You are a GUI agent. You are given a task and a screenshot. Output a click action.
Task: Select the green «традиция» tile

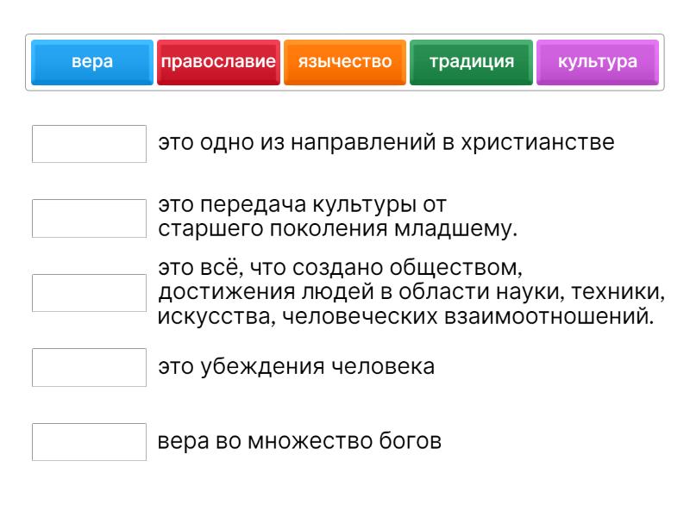pyautogui.click(x=471, y=62)
